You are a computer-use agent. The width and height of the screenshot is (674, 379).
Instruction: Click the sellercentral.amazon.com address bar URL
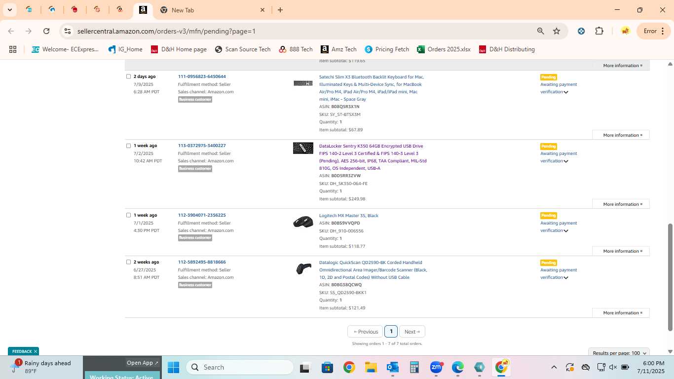pyautogui.click(x=166, y=31)
